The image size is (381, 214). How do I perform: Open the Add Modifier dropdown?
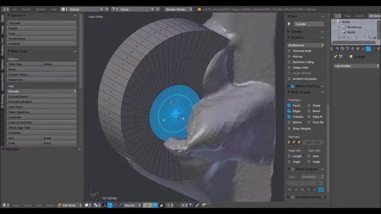pos(356,66)
